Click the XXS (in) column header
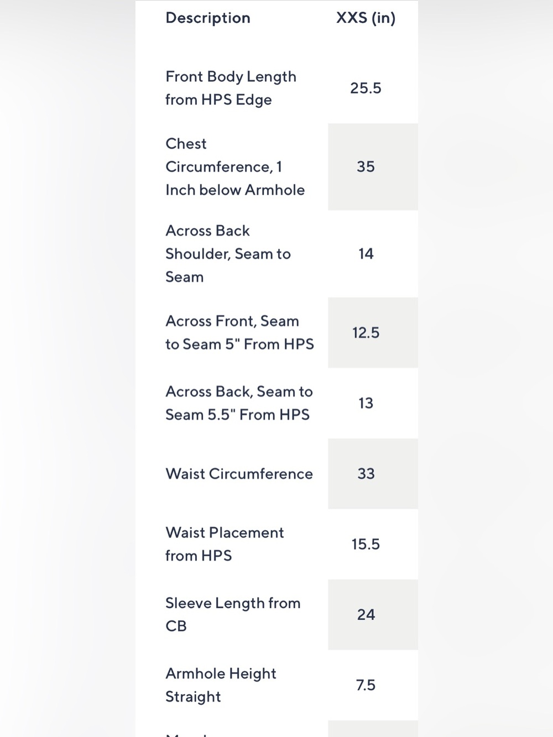This screenshot has height=737, width=553. click(366, 18)
